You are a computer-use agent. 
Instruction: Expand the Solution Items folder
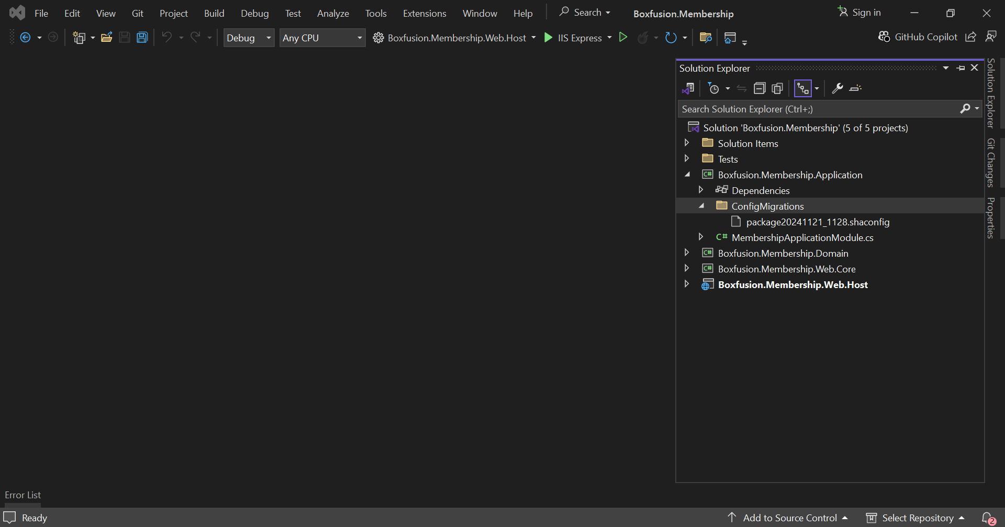pos(687,143)
